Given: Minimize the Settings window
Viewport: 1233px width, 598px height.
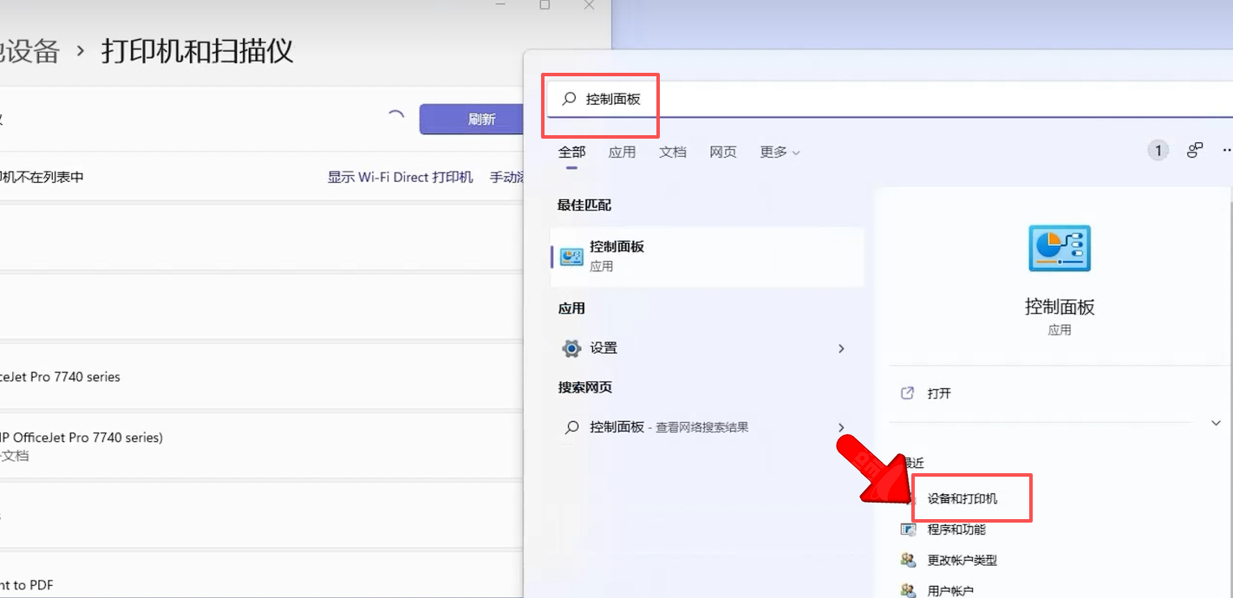Looking at the screenshot, I should point(500,4).
